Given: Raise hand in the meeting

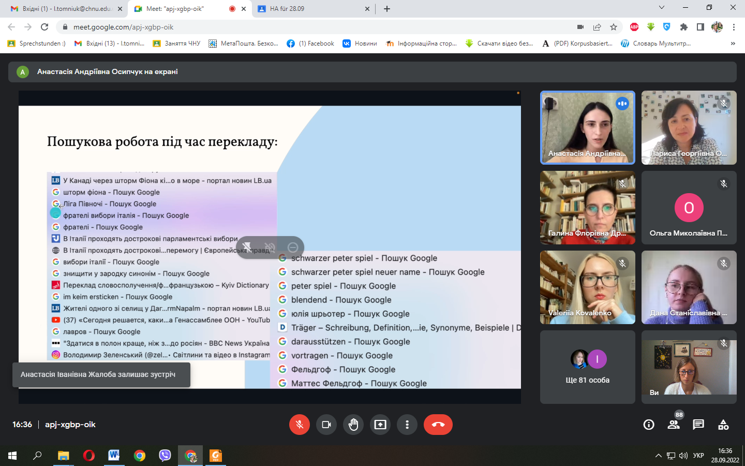Looking at the screenshot, I should coord(353,425).
